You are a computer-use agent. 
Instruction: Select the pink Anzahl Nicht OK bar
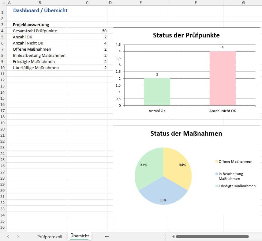pyautogui.click(x=223, y=79)
